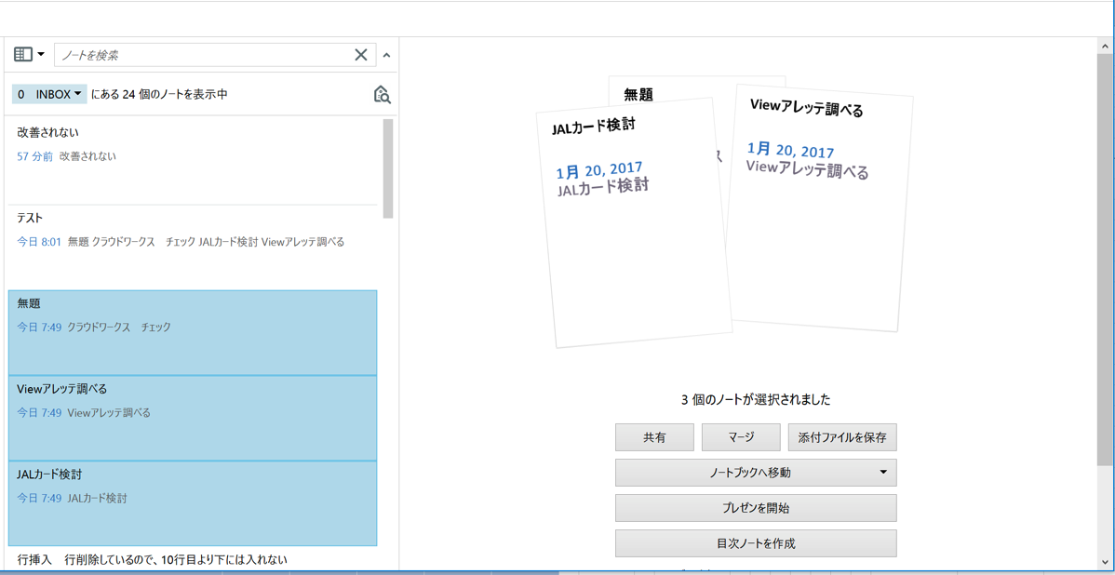The image size is (1115, 575).
Task: Open the note list view options icon
Action: click(23, 54)
